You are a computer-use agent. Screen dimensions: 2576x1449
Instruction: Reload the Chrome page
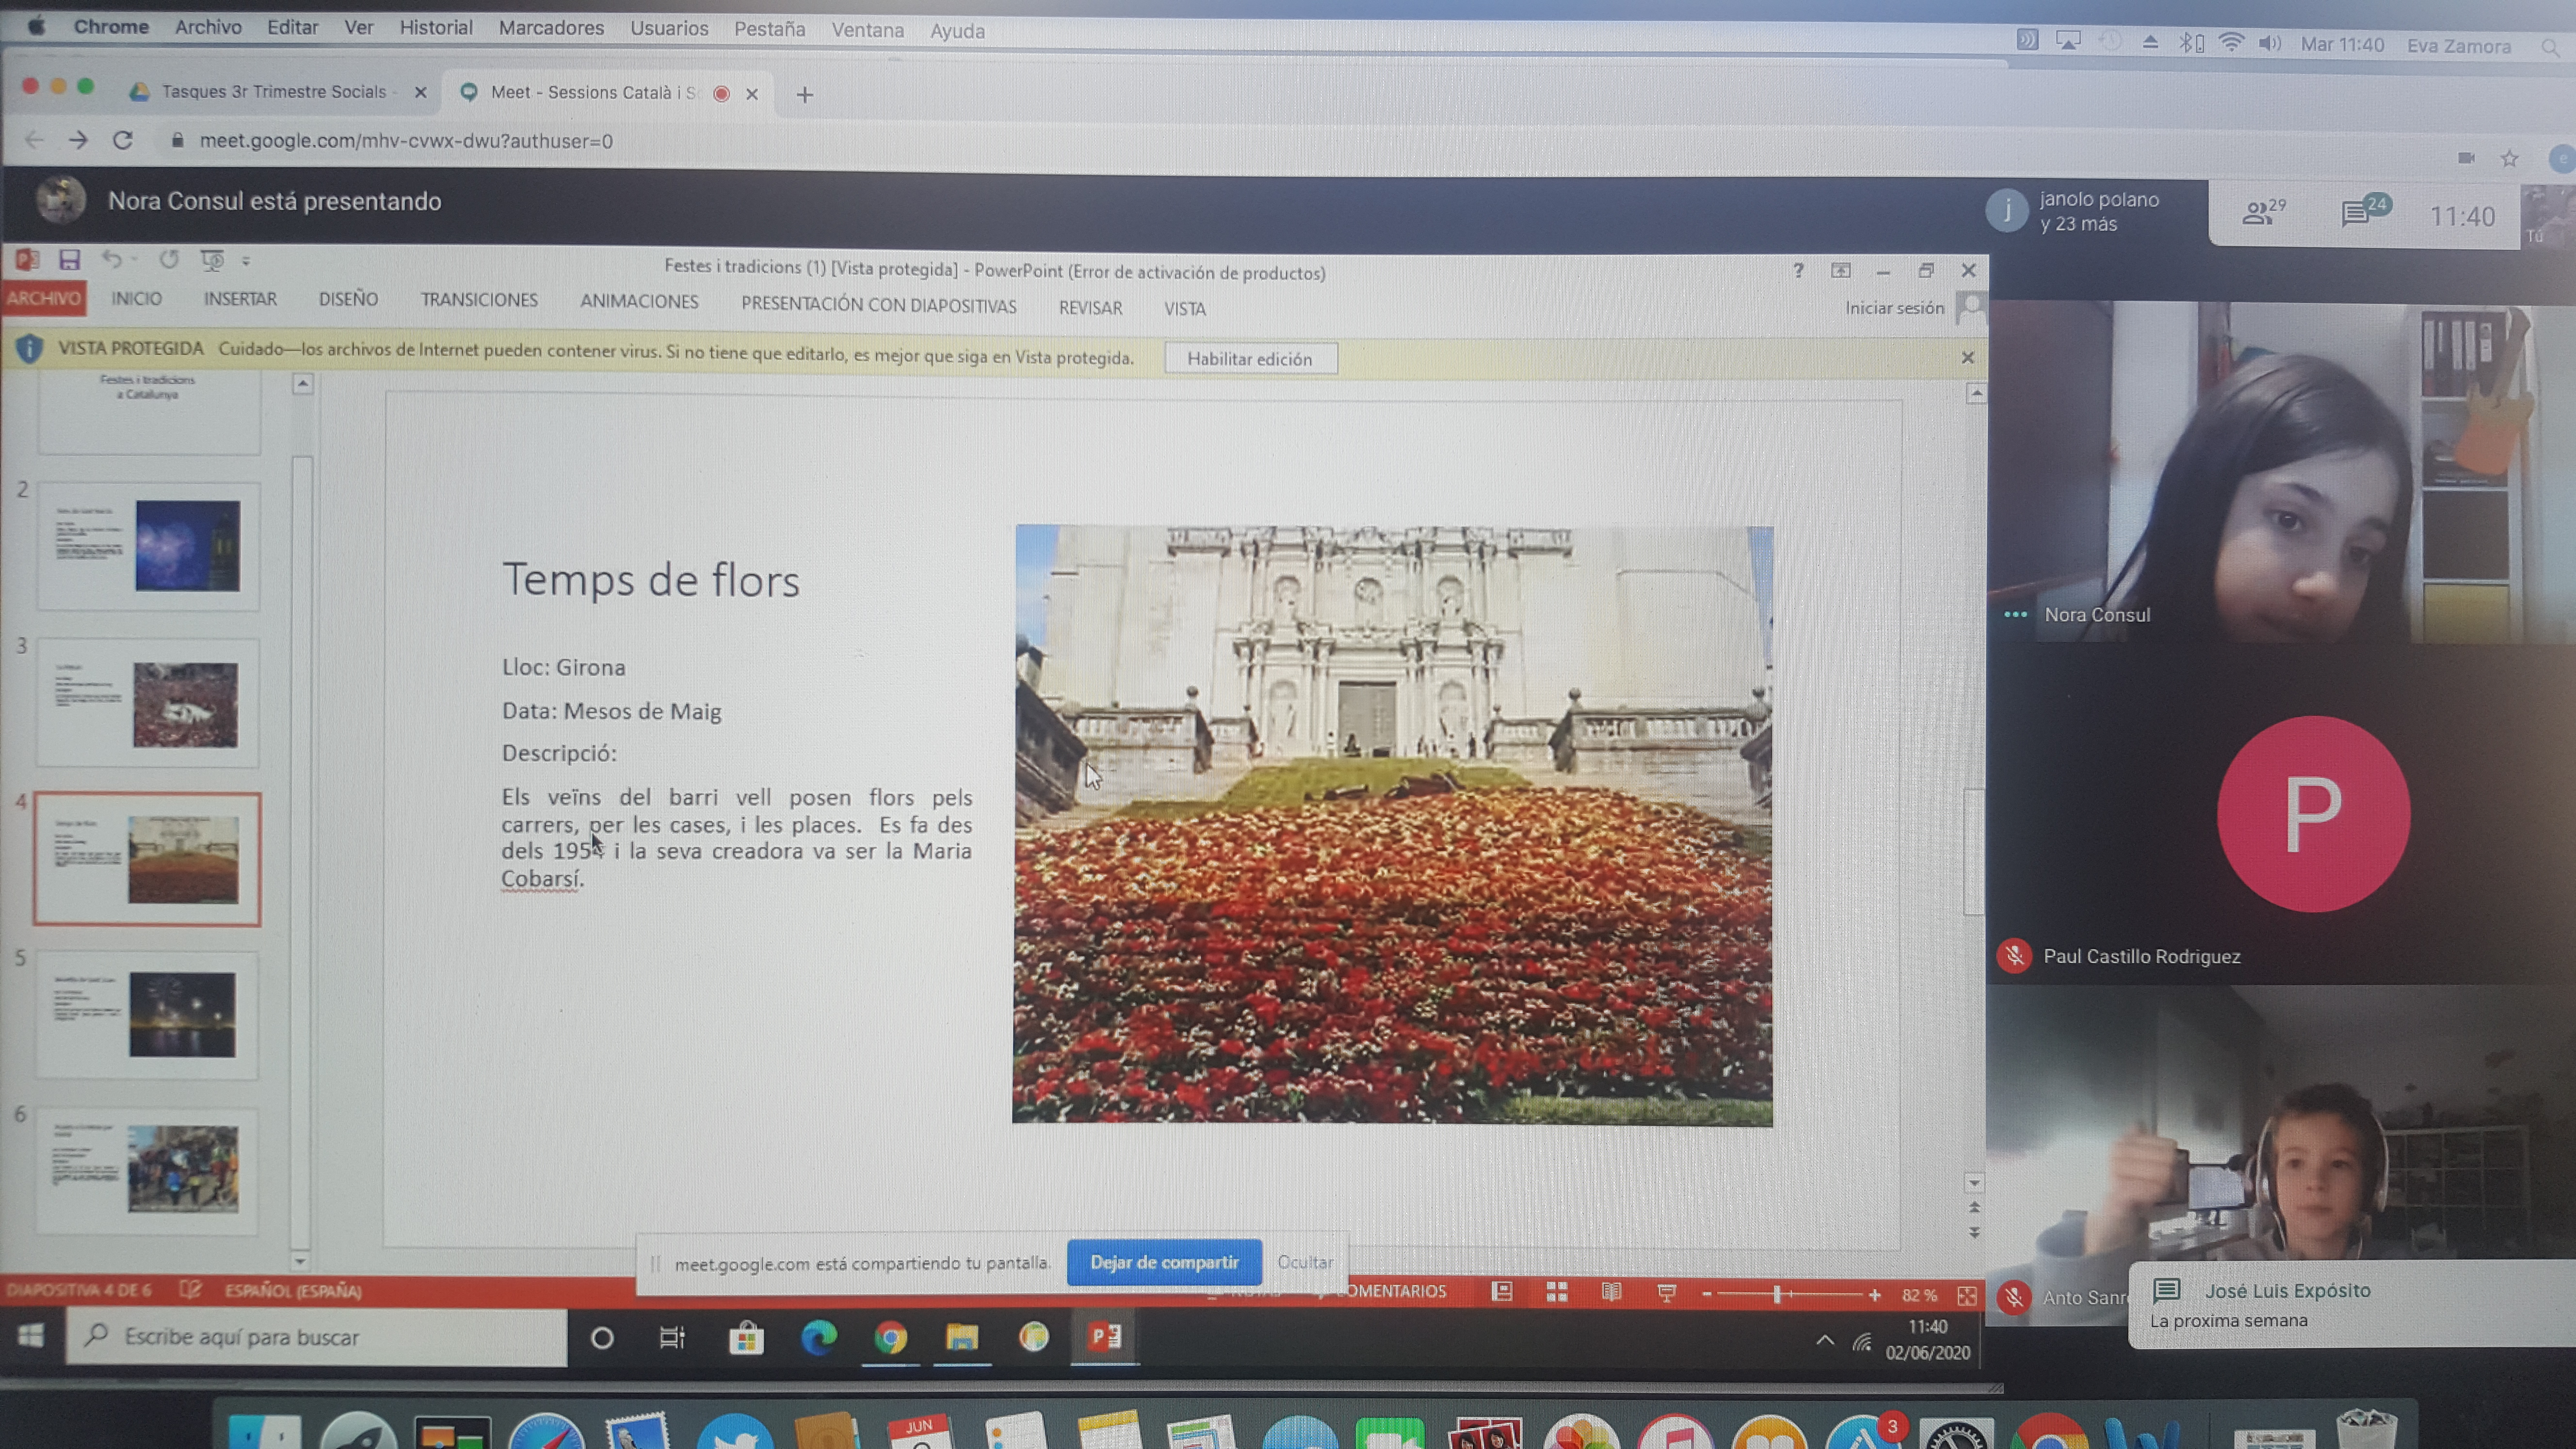pos(123,140)
